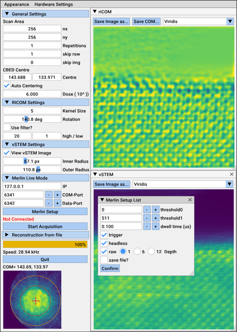The width and height of the screenshot is (237, 332).
Task: Decrease dwell time with minus button
Action: 147,226
